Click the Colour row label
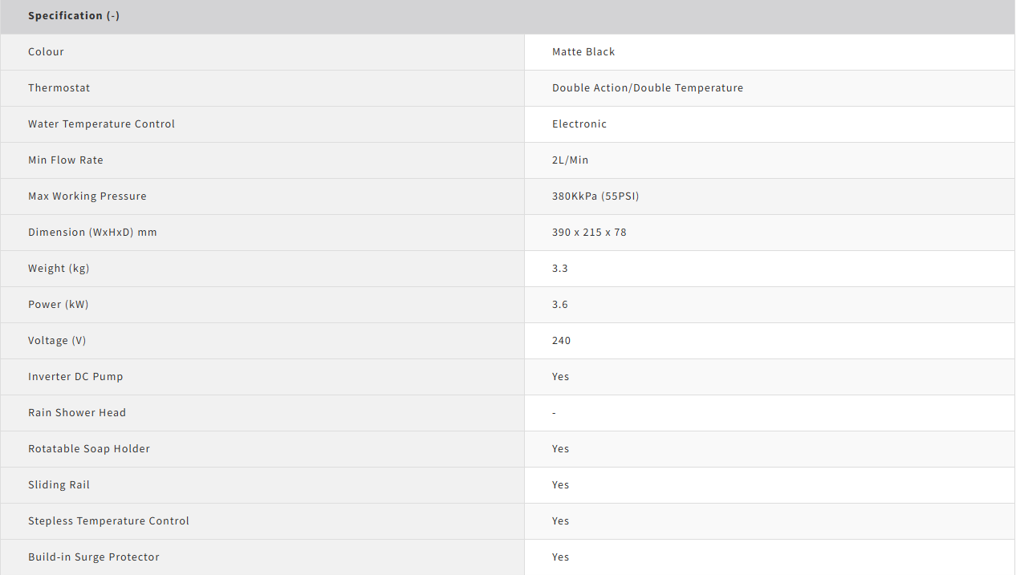 tap(46, 52)
